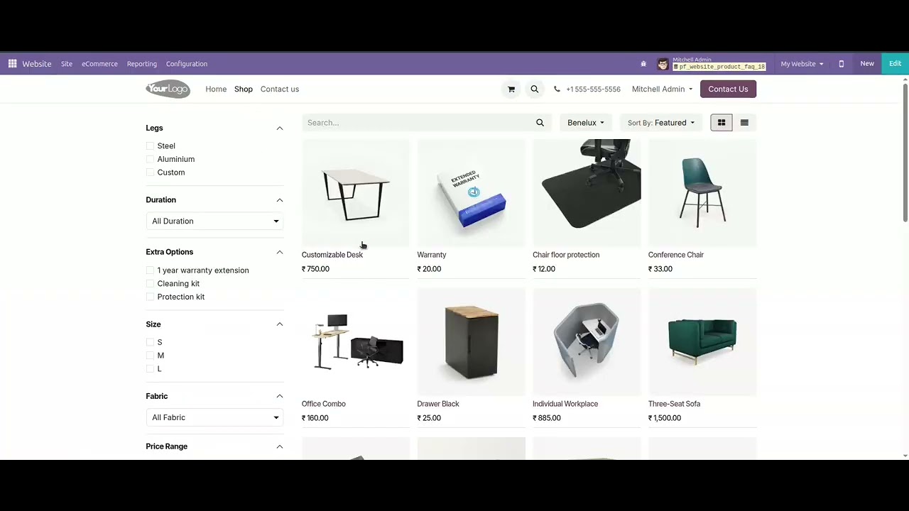
Task: Open Three-Seat Sofa product name link
Action: (x=674, y=404)
